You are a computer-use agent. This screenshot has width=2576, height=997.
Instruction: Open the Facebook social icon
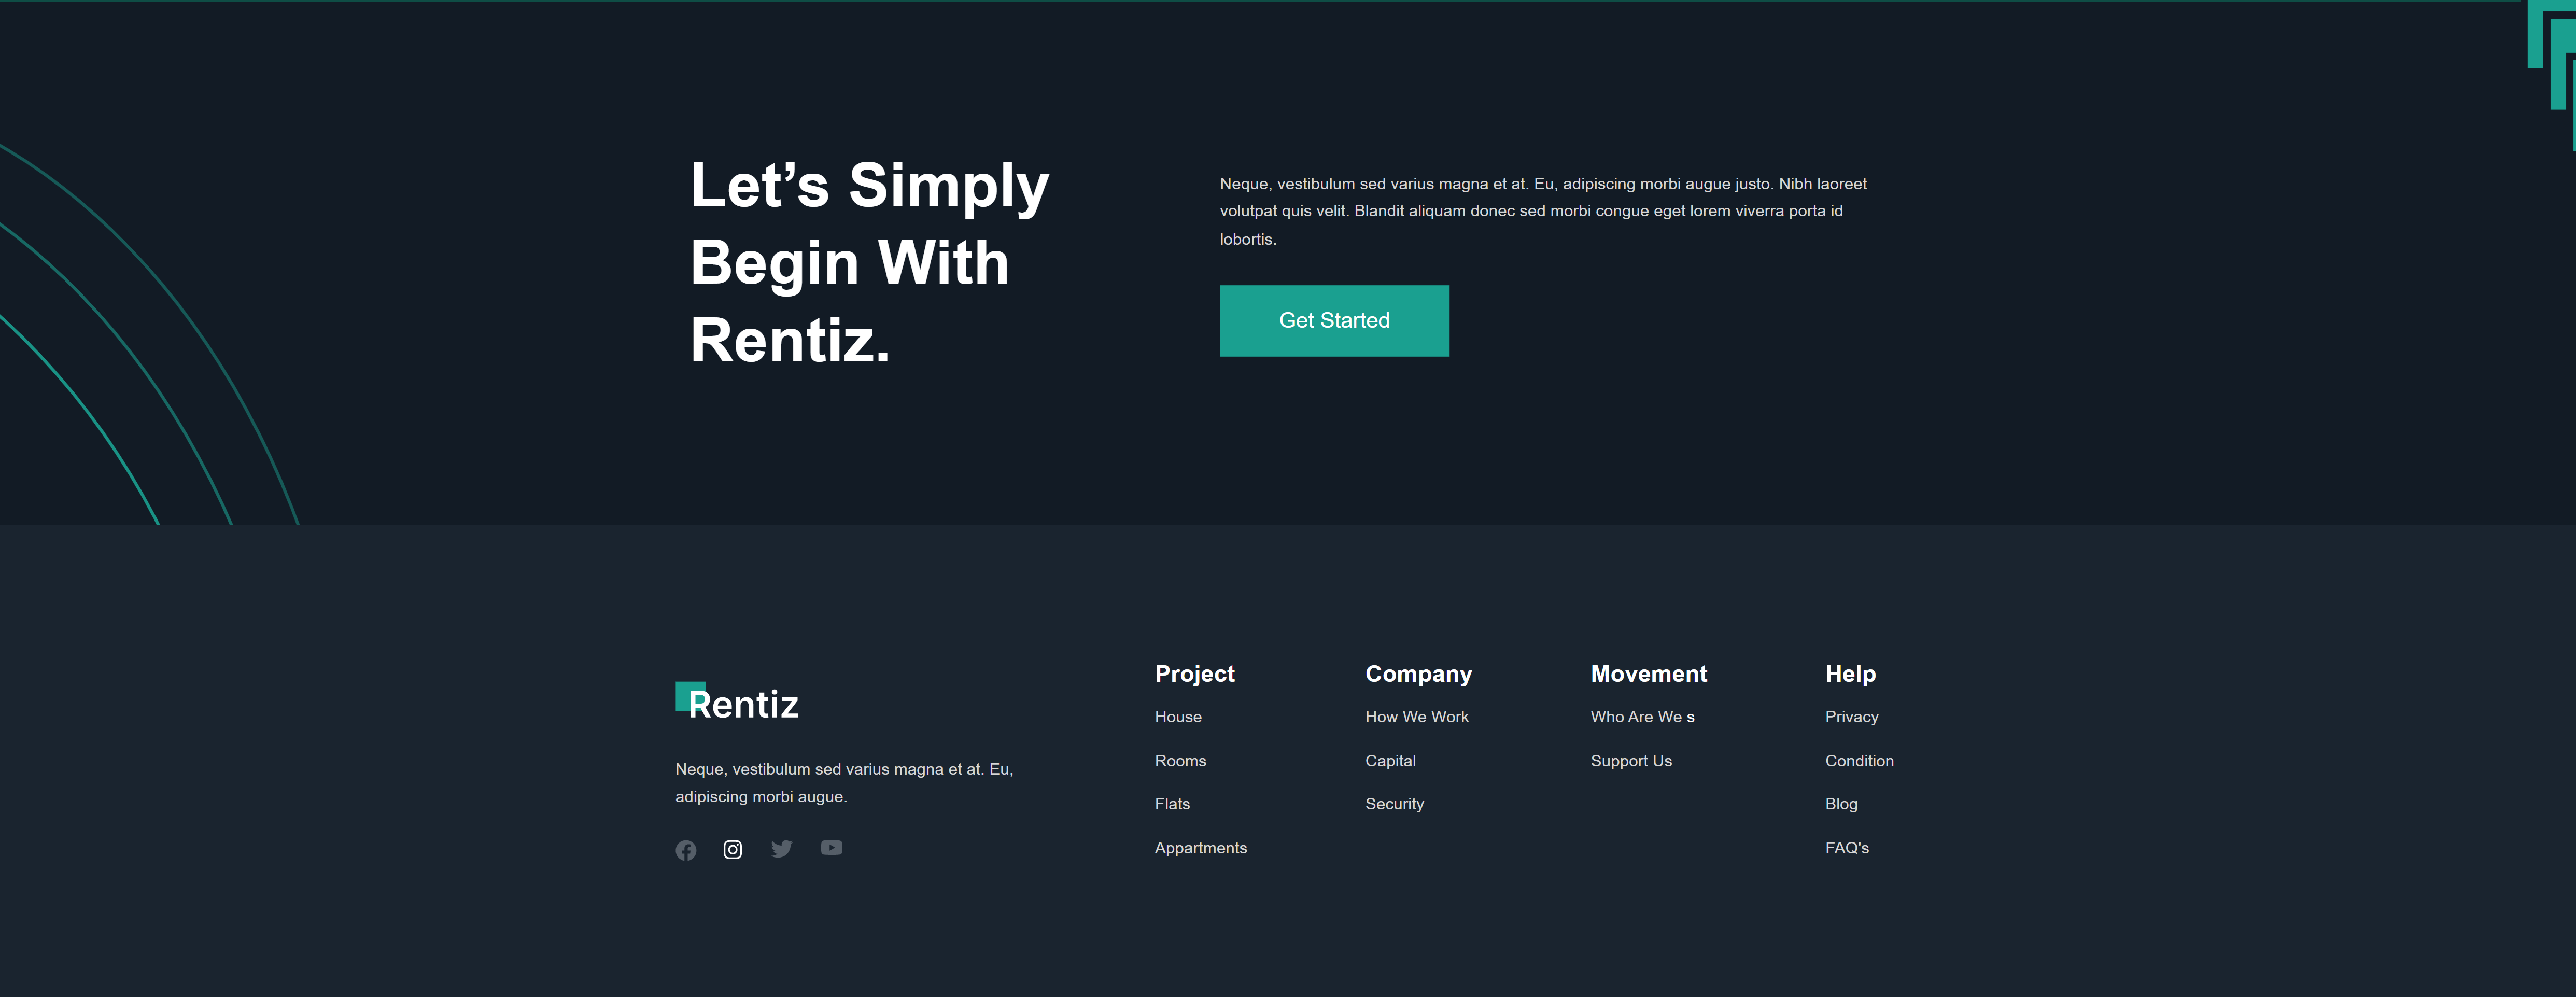(686, 850)
